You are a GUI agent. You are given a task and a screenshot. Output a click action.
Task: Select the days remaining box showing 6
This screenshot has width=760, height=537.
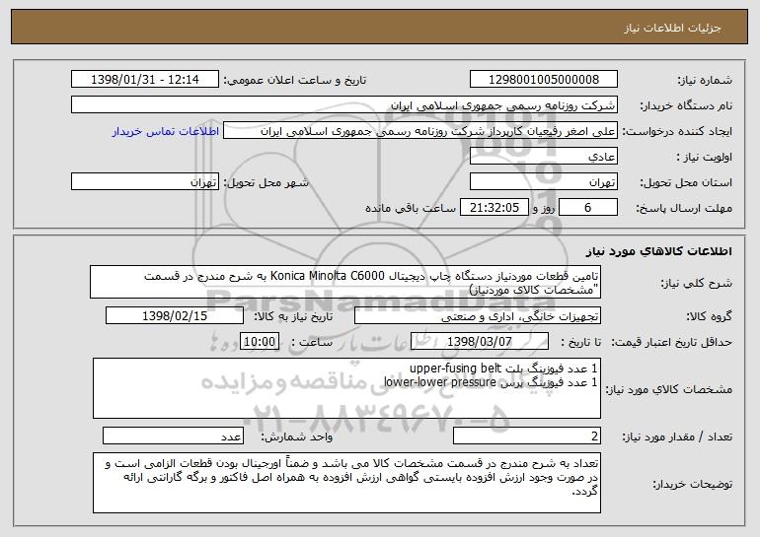(588, 208)
